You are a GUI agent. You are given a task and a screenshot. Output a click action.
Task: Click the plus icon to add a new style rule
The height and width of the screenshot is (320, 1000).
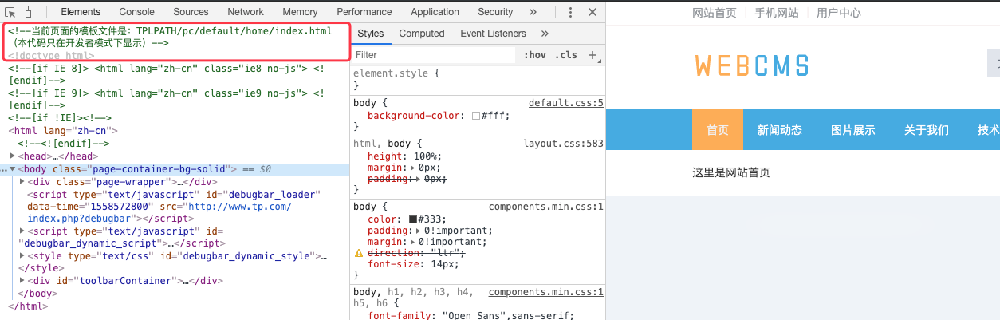coord(593,55)
